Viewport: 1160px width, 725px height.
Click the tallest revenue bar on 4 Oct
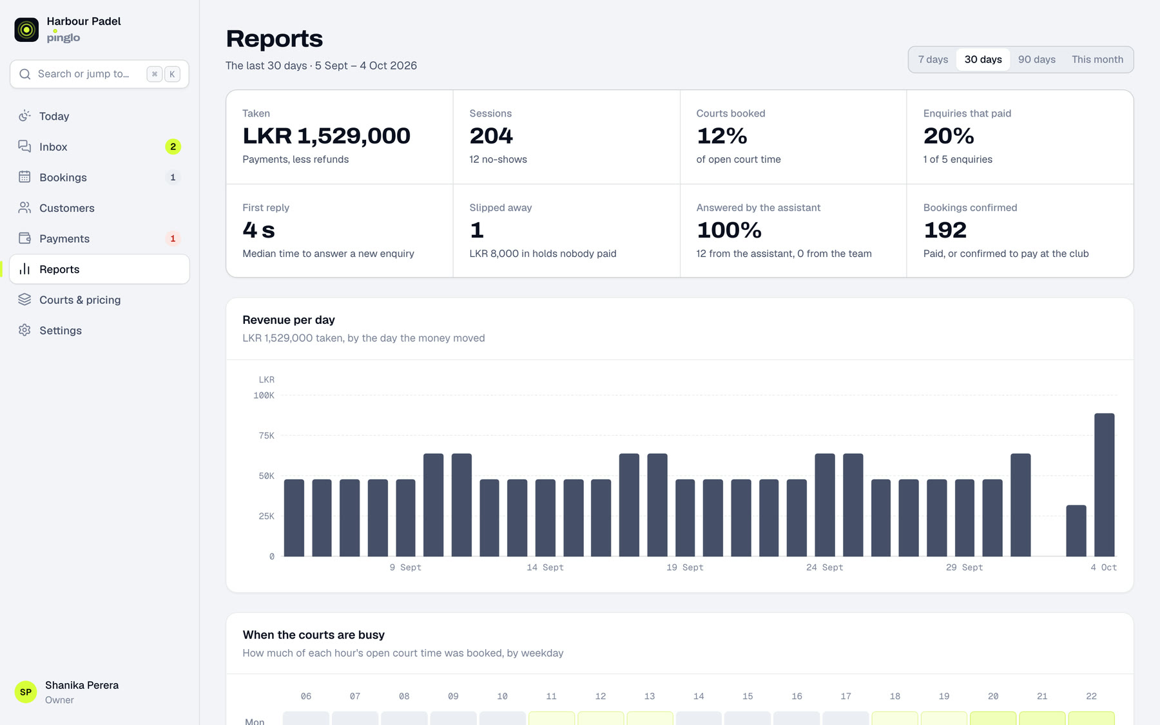click(1104, 485)
